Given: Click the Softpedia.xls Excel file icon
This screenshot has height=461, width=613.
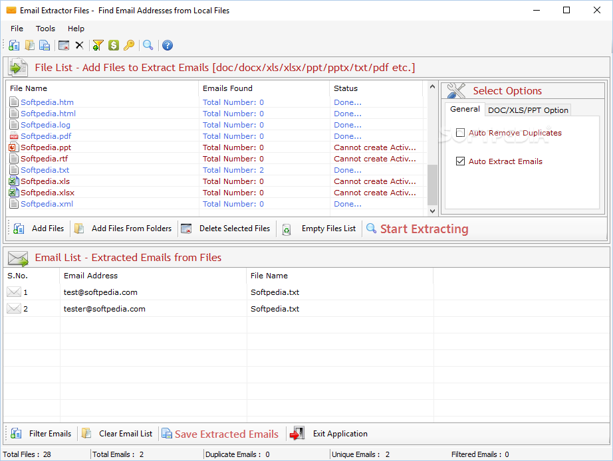Looking at the screenshot, I should (14, 181).
